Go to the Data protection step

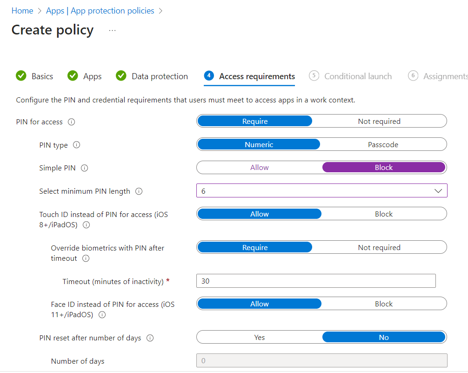pos(160,76)
